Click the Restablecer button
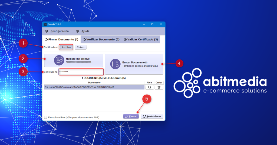The image size is (277, 145). 152,116
